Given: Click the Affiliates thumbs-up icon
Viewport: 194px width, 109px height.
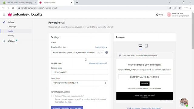Looking at the screenshot, I should pos(4,41).
